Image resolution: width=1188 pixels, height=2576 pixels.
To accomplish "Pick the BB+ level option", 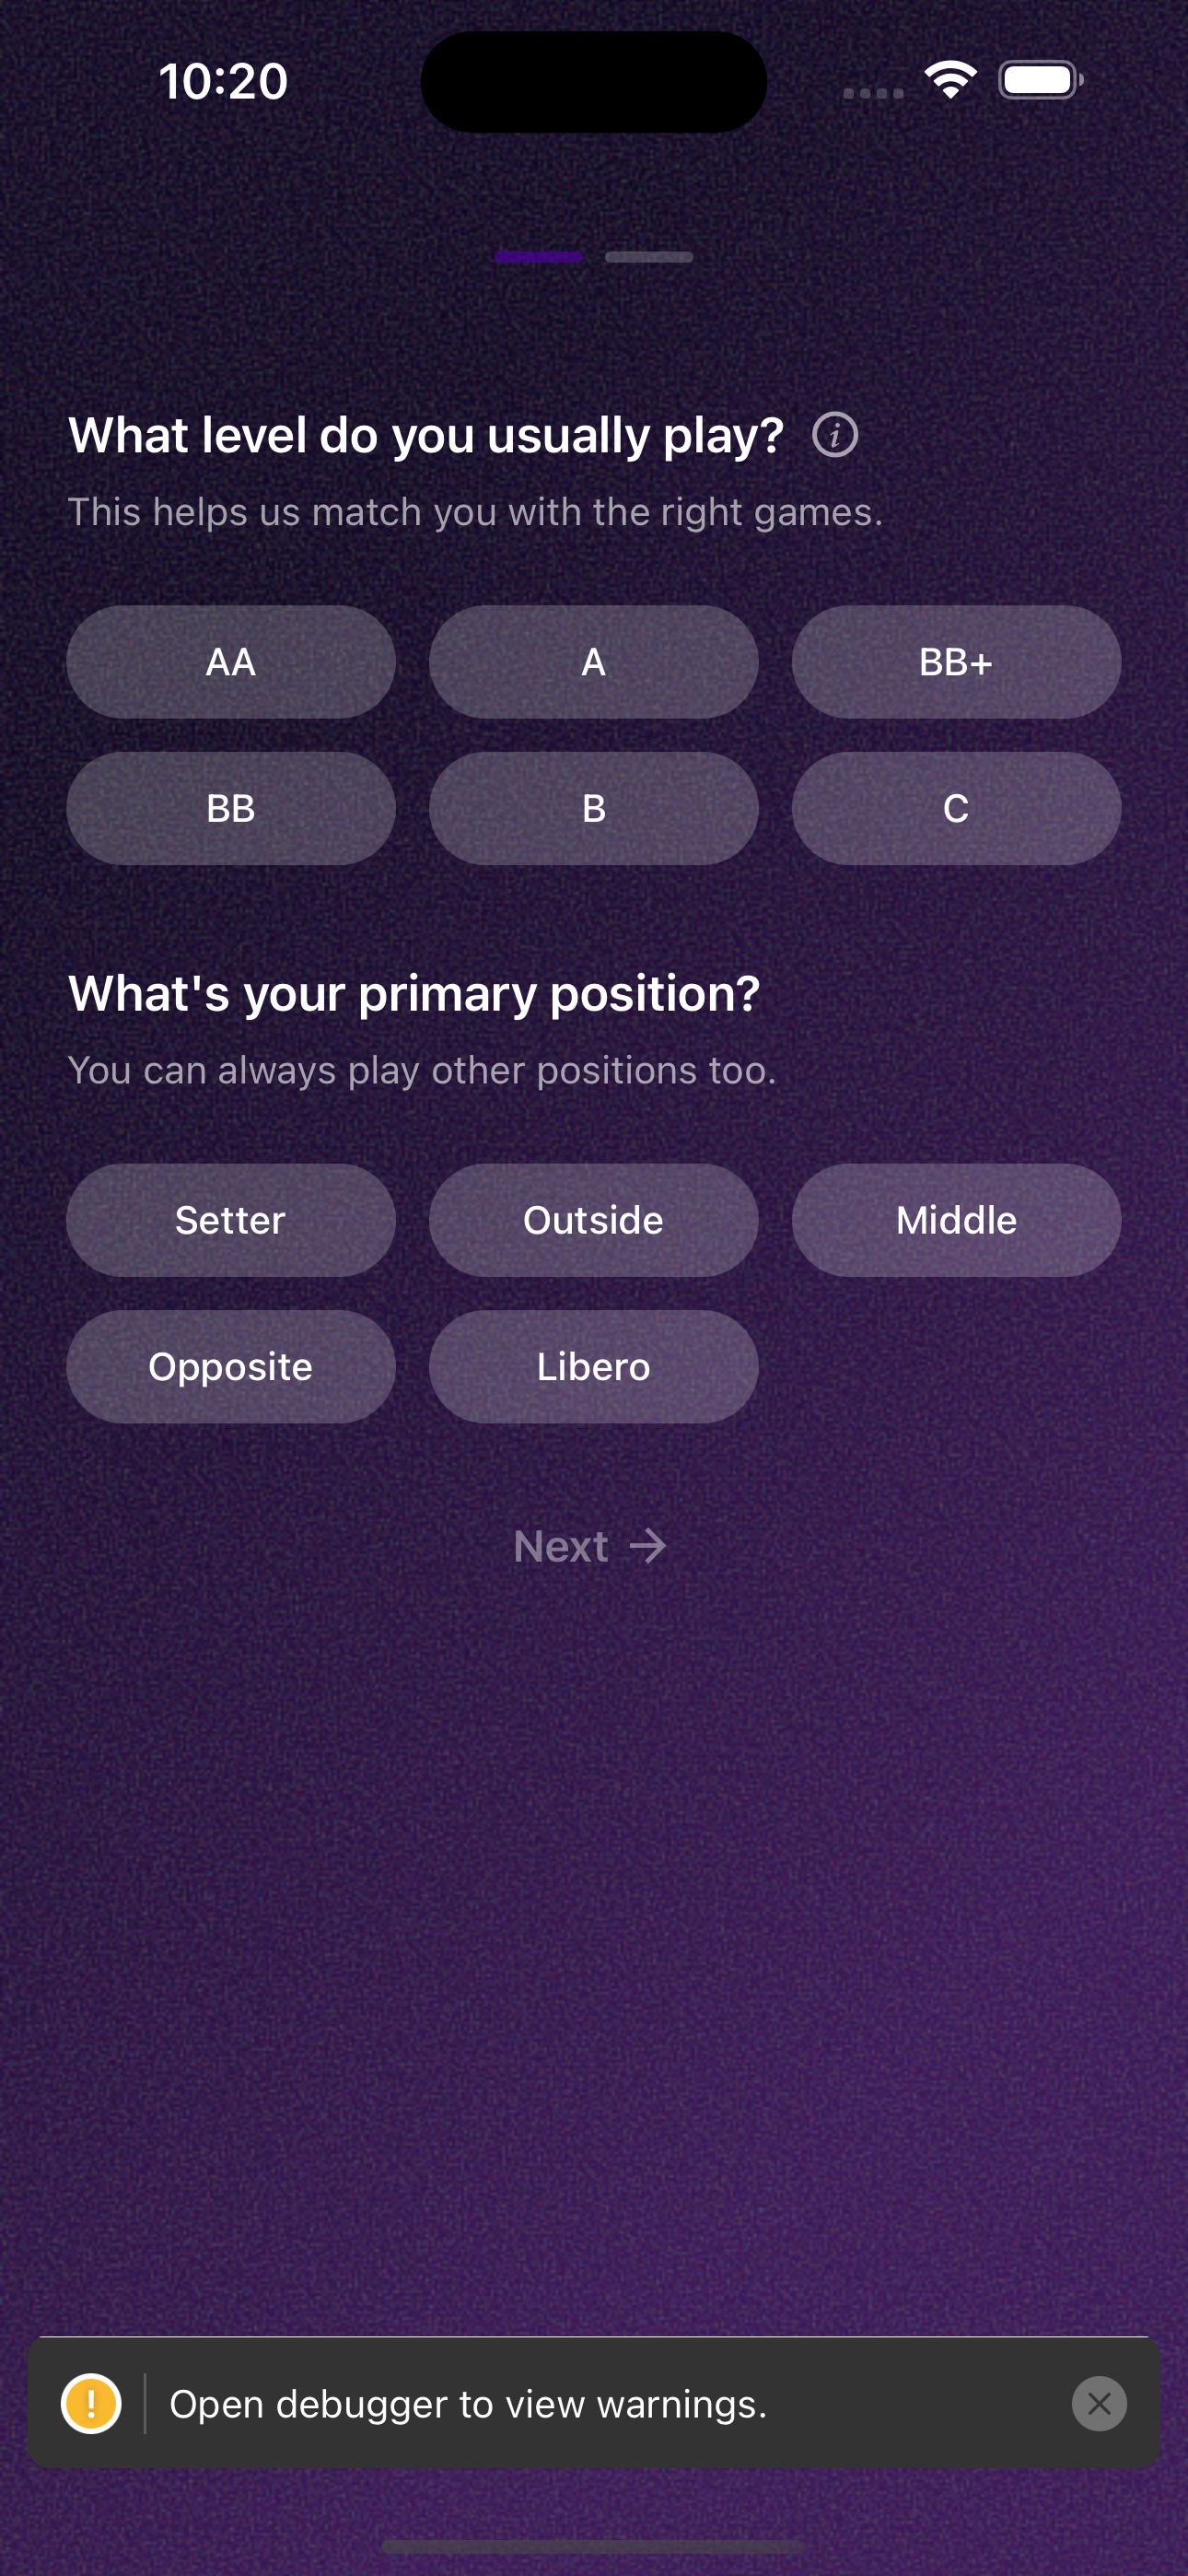I will (956, 662).
